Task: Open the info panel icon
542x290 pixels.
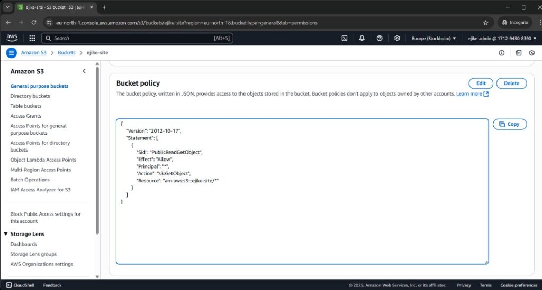Action: click(x=501, y=53)
